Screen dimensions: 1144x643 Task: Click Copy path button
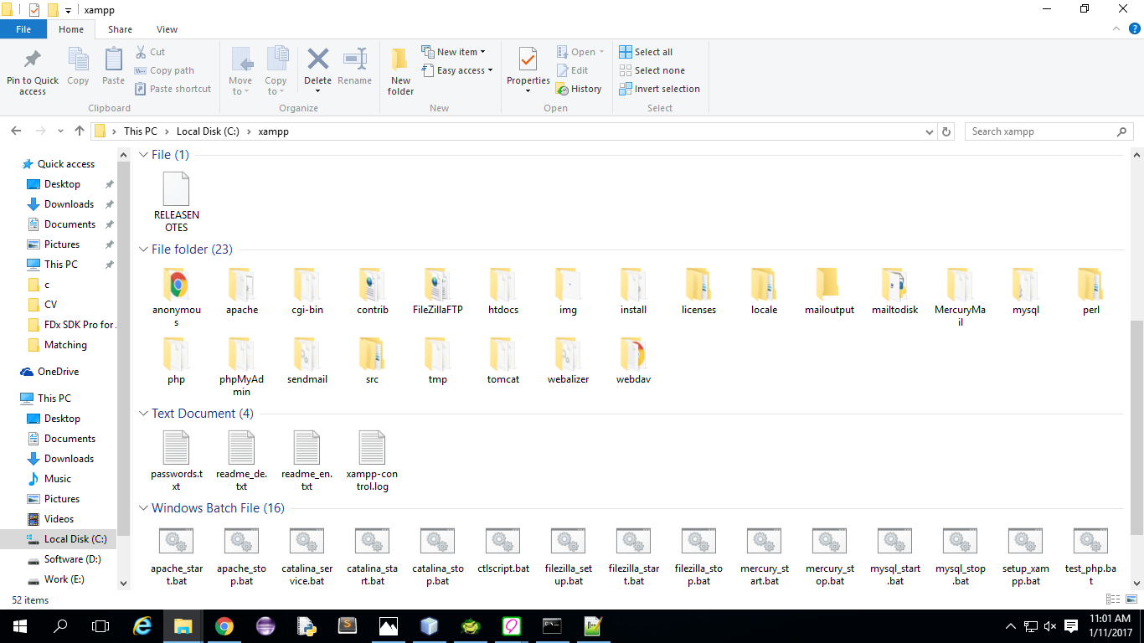(164, 70)
